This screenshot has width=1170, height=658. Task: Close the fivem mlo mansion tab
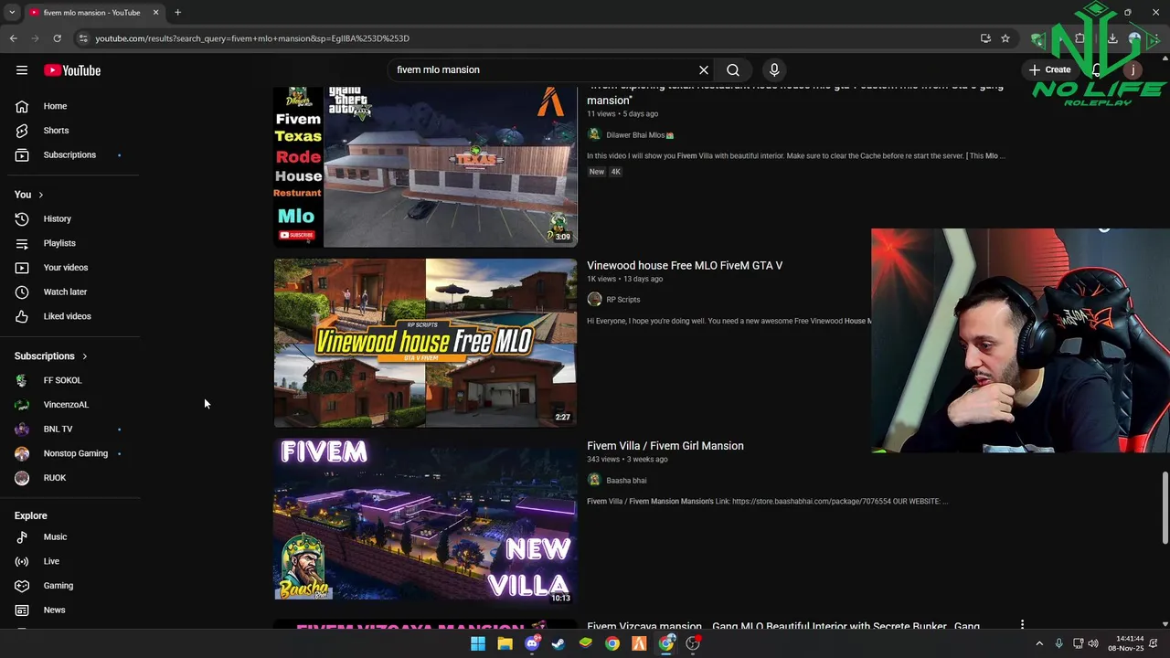click(155, 12)
